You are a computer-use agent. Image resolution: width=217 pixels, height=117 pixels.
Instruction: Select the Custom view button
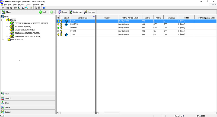(8, 112)
